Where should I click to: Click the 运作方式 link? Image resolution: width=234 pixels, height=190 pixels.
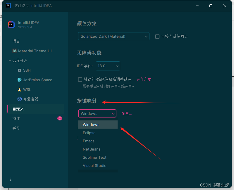tap(144, 79)
